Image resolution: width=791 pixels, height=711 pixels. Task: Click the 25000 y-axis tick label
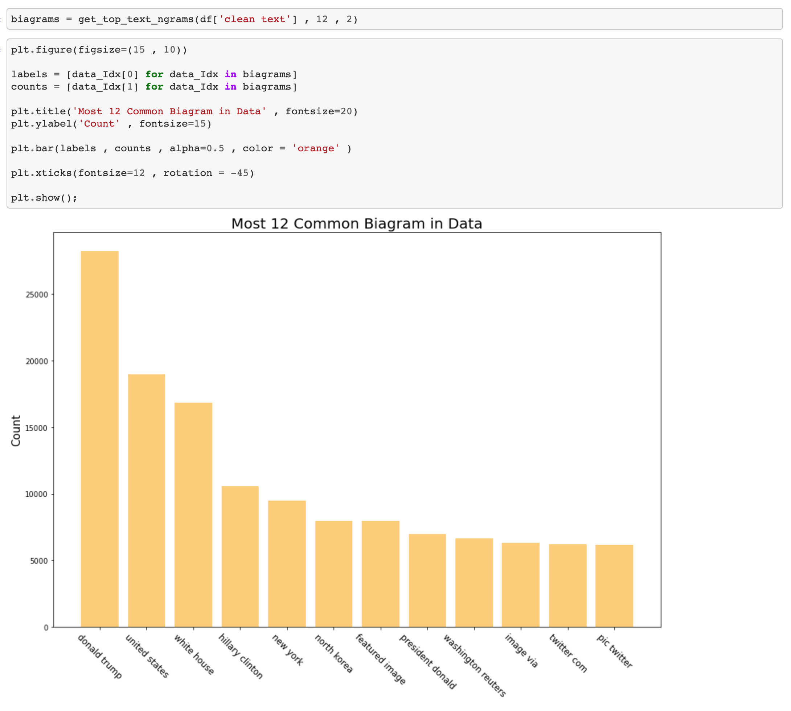[37, 295]
